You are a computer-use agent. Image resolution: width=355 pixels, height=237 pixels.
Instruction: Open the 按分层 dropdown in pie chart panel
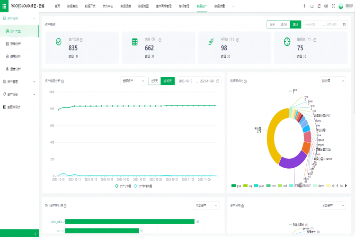[333, 81]
